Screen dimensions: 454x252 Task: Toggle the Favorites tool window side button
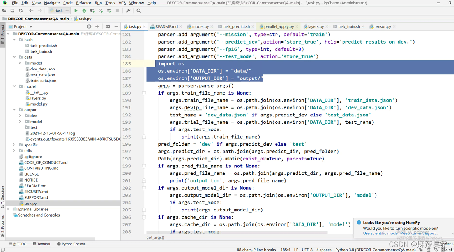(x=3, y=226)
